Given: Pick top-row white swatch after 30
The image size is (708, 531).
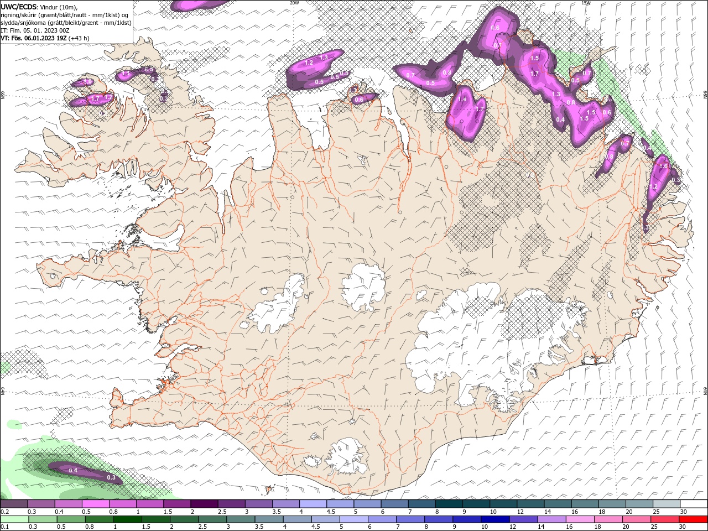Looking at the screenshot, I should (x=693, y=504).
